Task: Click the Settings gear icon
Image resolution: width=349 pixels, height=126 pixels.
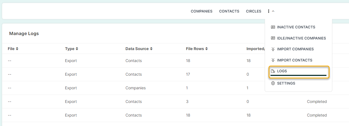Action: coord(273,83)
